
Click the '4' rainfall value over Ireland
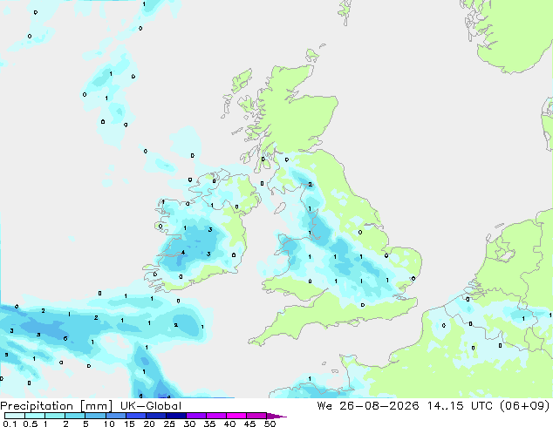point(183,252)
